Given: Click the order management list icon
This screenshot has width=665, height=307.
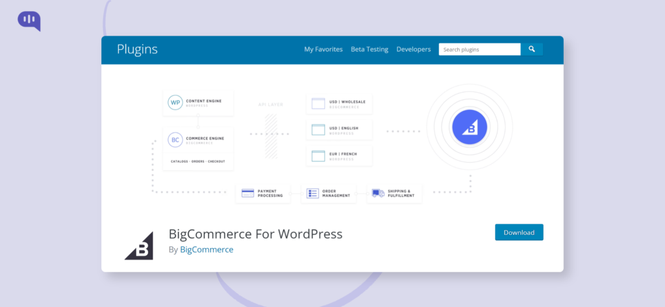Looking at the screenshot, I should point(312,193).
